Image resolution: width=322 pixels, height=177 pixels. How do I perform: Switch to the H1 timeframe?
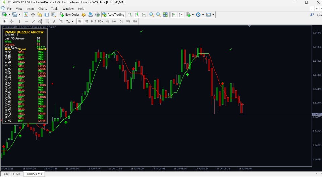pyautogui.click(x=107, y=21)
